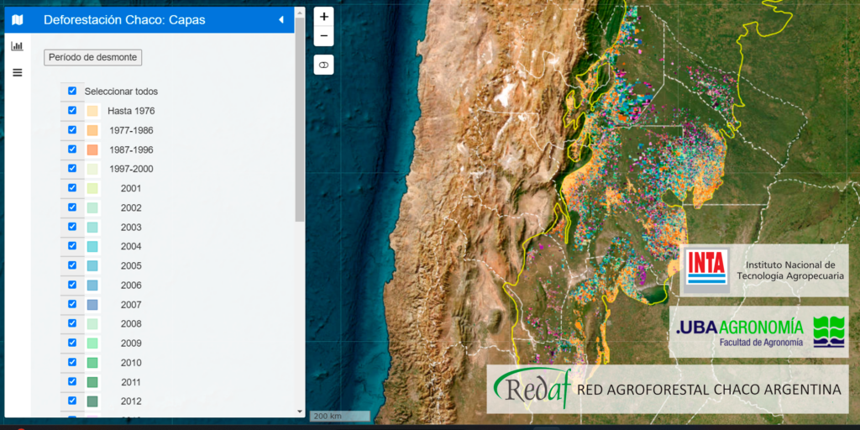Click the Redaf logo
The image size is (860, 430).
(531, 388)
